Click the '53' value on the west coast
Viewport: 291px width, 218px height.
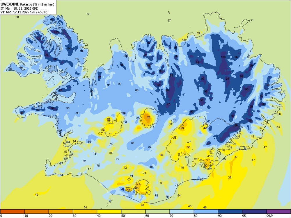tap(66, 152)
